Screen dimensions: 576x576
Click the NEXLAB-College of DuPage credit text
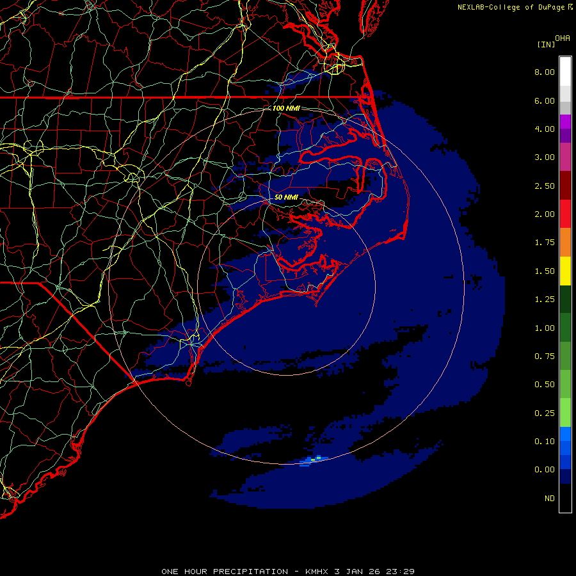click(511, 7)
